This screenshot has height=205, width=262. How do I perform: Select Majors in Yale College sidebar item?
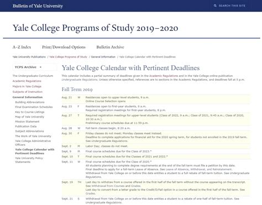click(27, 86)
